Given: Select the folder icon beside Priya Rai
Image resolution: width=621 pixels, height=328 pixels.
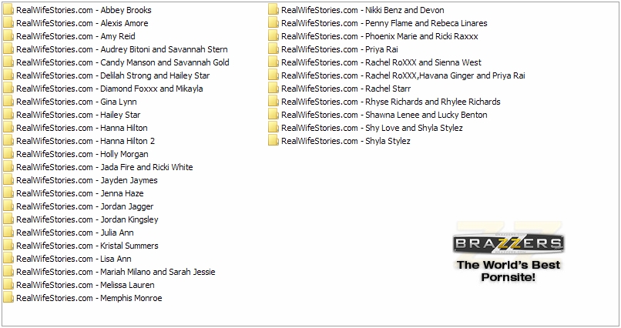Looking at the screenshot, I should click(274, 49).
